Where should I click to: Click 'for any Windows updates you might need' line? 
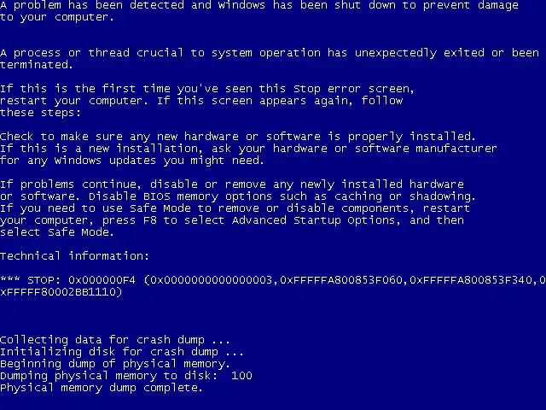(x=132, y=161)
